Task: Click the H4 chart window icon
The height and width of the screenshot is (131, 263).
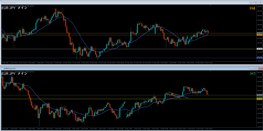Action: 2,2
